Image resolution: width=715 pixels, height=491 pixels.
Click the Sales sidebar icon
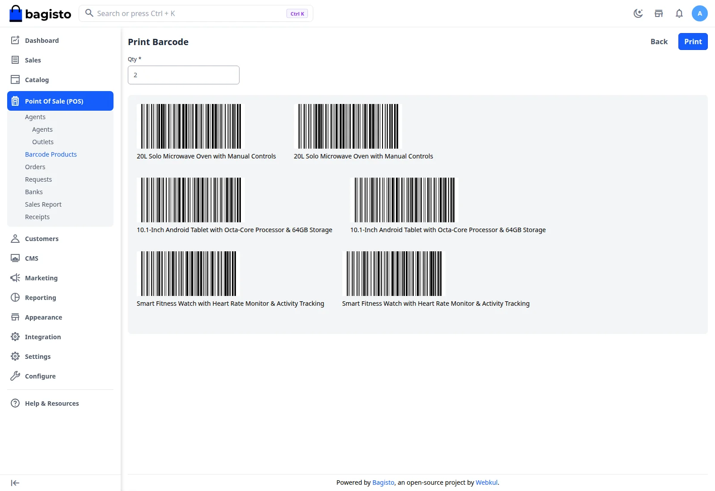tap(15, 60)
